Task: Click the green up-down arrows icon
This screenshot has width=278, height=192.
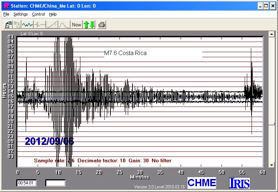Action: pyautogui.click(x=89, y=25)
